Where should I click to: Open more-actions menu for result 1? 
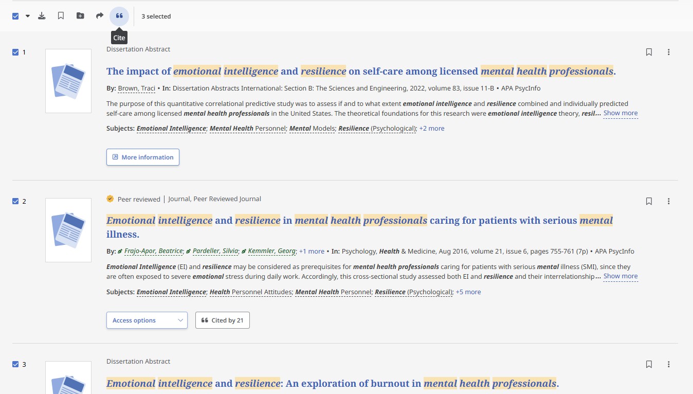pos(668,52)
